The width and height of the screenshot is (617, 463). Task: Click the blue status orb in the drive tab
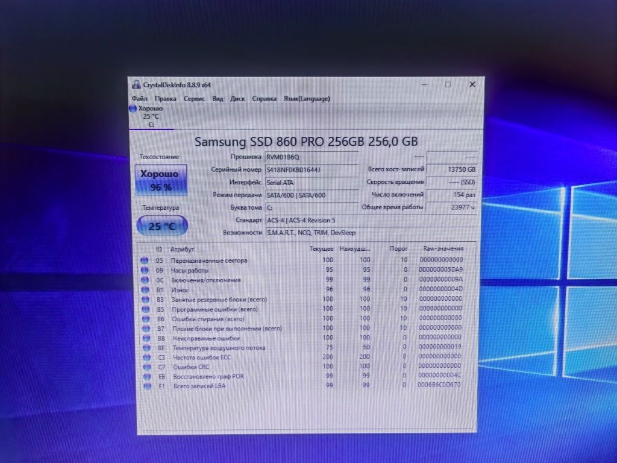(133, 109)
